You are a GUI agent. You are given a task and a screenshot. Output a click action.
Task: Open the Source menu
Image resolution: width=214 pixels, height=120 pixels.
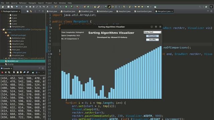(x=14, y=3)
